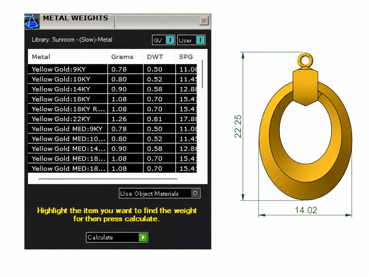369x277 pixels.
Task: Click the 14.02 width dimension label
Action: pos(306,210)
